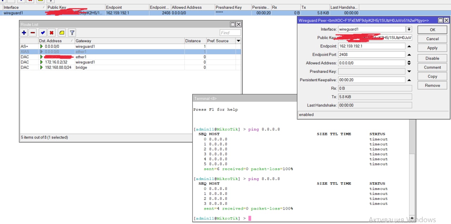This screenshot has height=224, width=451.
Task: Apply the Wireguard Peer settings
Action: click(432, 48)
